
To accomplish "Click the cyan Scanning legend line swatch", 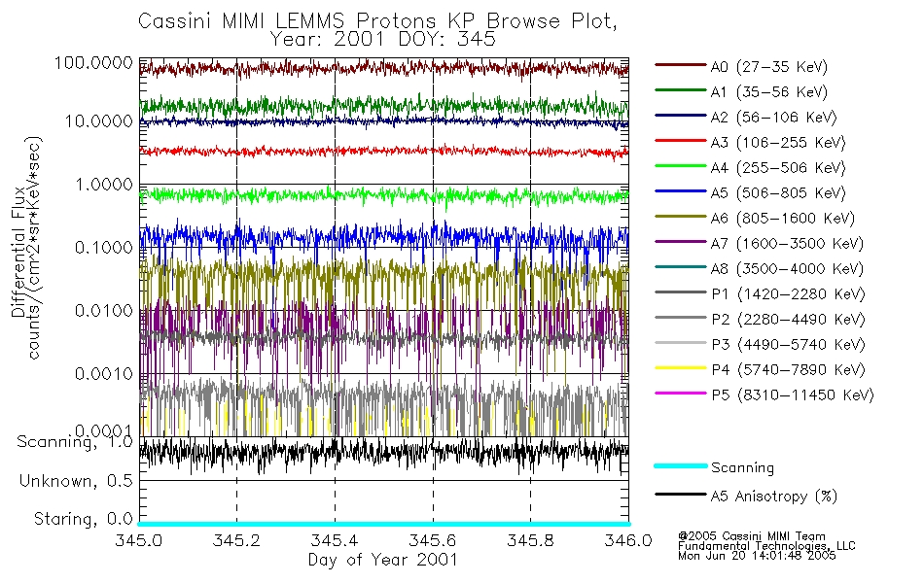I will tap(680, 465).
